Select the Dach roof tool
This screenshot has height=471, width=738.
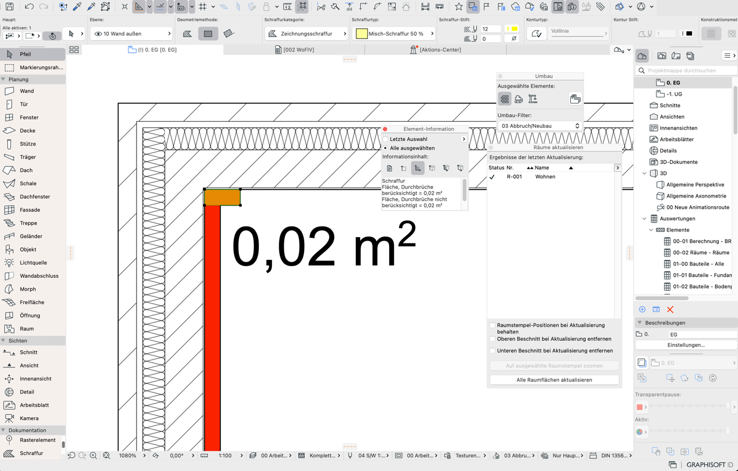(x=32, y=170)
